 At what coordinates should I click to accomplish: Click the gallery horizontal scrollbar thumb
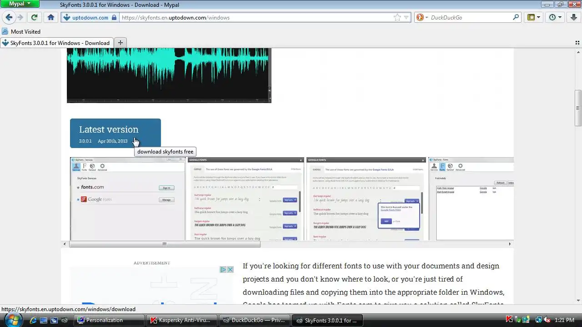coord(165,244)
